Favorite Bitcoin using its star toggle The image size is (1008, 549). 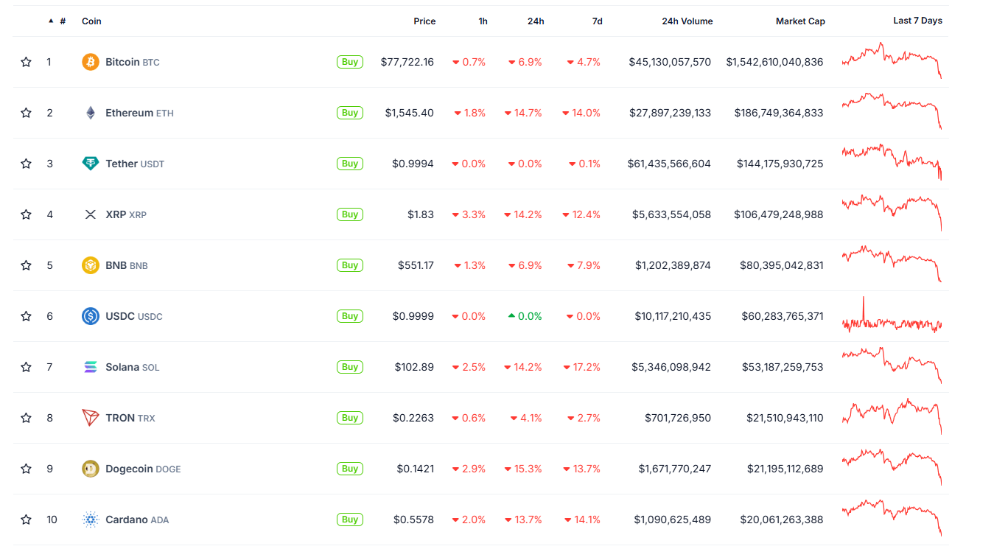coord(26,62)
